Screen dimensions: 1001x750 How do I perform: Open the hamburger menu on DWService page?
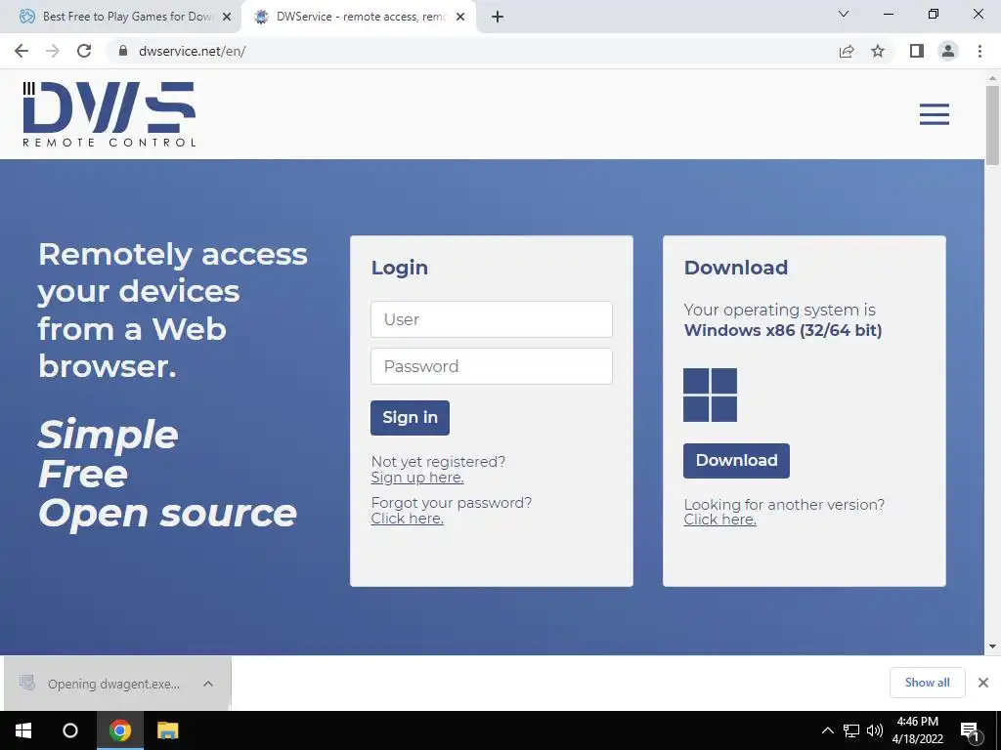point(934,114)
